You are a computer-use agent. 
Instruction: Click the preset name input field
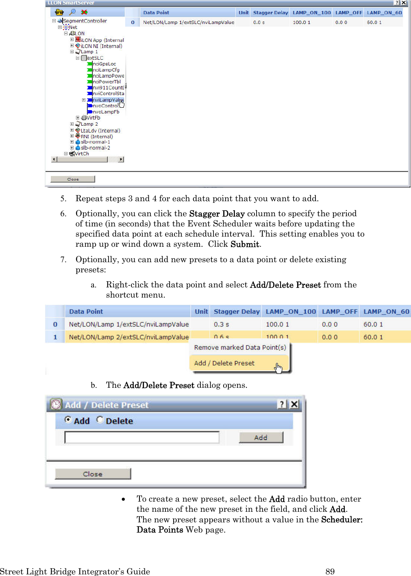(142, 437)
